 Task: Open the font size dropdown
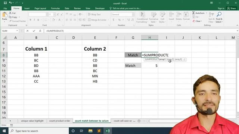(x=55, y=15)
